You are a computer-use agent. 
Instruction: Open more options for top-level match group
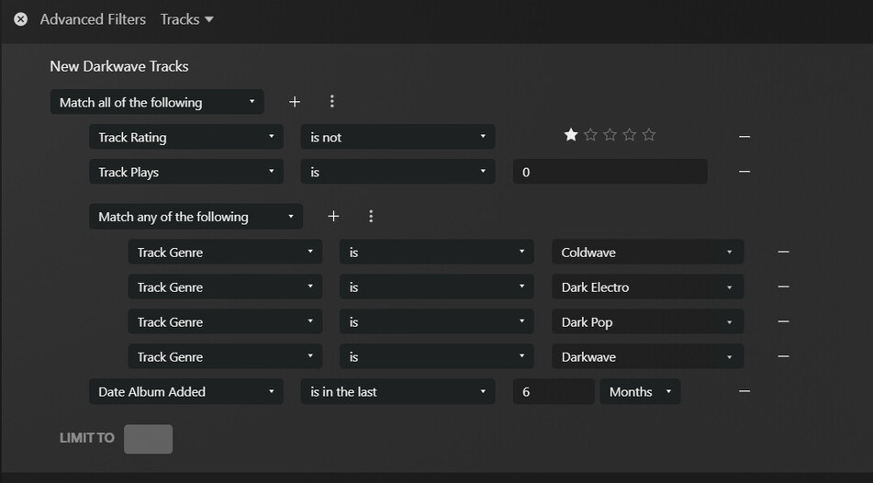point(332,102)
